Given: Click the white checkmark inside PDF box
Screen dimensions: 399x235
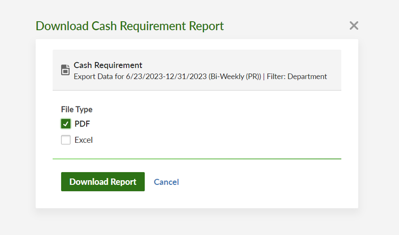Looking at the screenshot, I should click(x=65, y=124).
